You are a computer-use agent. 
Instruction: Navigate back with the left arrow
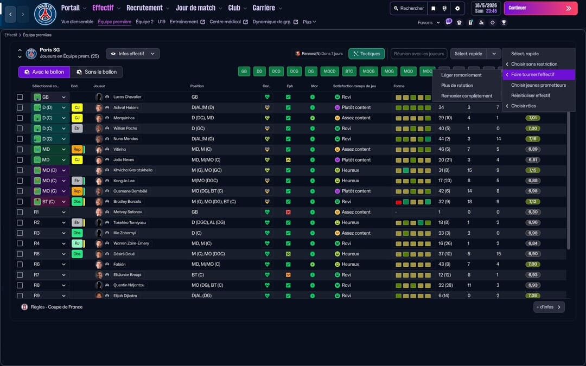tap(10, 14)
